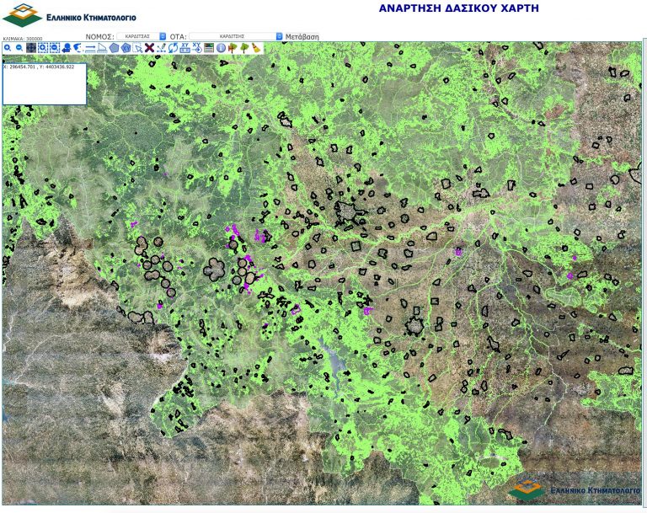The height and width of the screenshot is (513, 647).
Task: Click the overview map box
Action: click(44, 83)
